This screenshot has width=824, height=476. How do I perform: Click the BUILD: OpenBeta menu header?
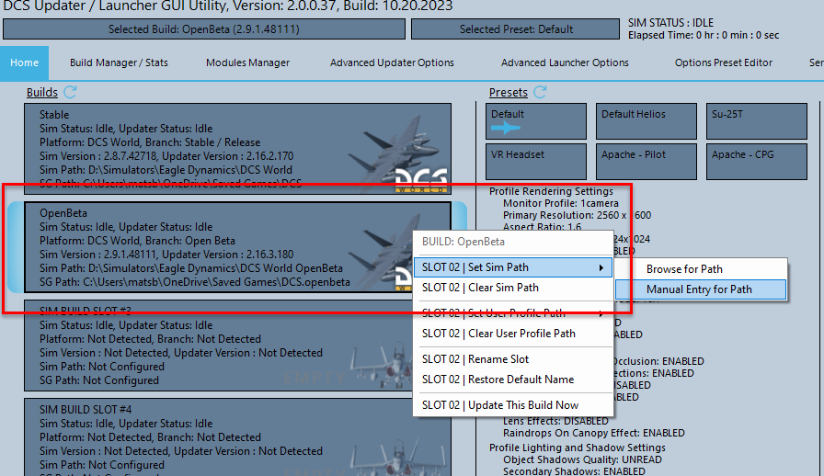pos(463,242)
